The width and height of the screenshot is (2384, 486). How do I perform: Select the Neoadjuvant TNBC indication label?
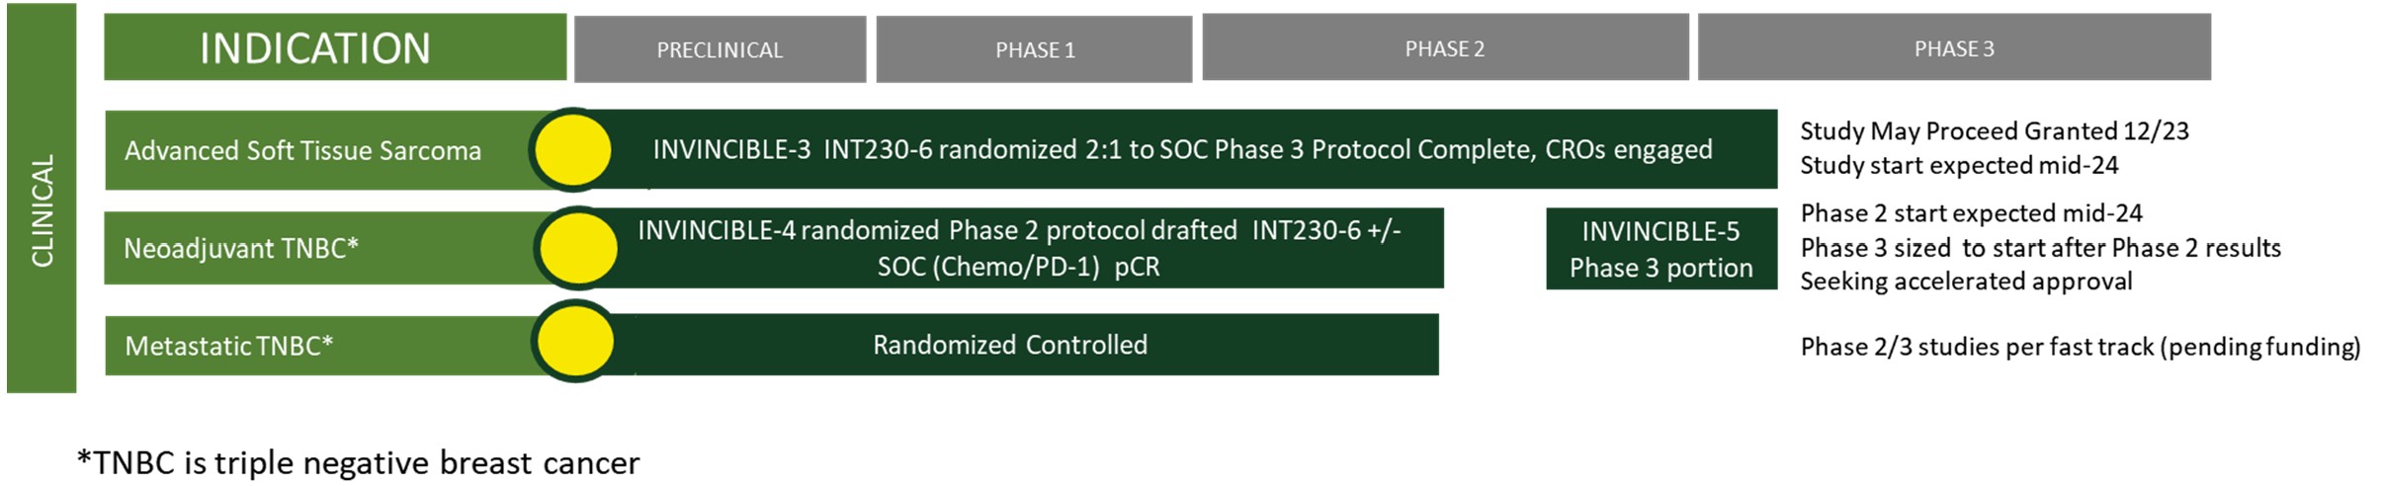(x=241, y=248)
